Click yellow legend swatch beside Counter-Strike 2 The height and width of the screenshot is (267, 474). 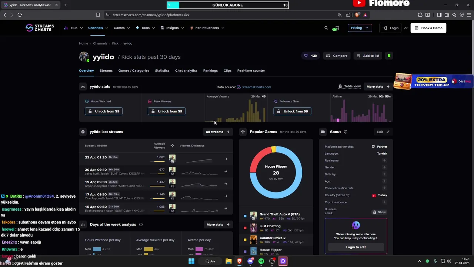point(245,240)
